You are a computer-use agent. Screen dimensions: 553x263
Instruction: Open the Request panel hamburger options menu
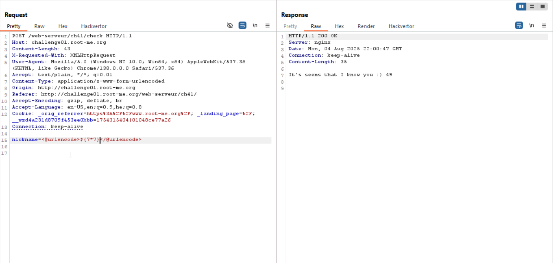coord(267,26)
